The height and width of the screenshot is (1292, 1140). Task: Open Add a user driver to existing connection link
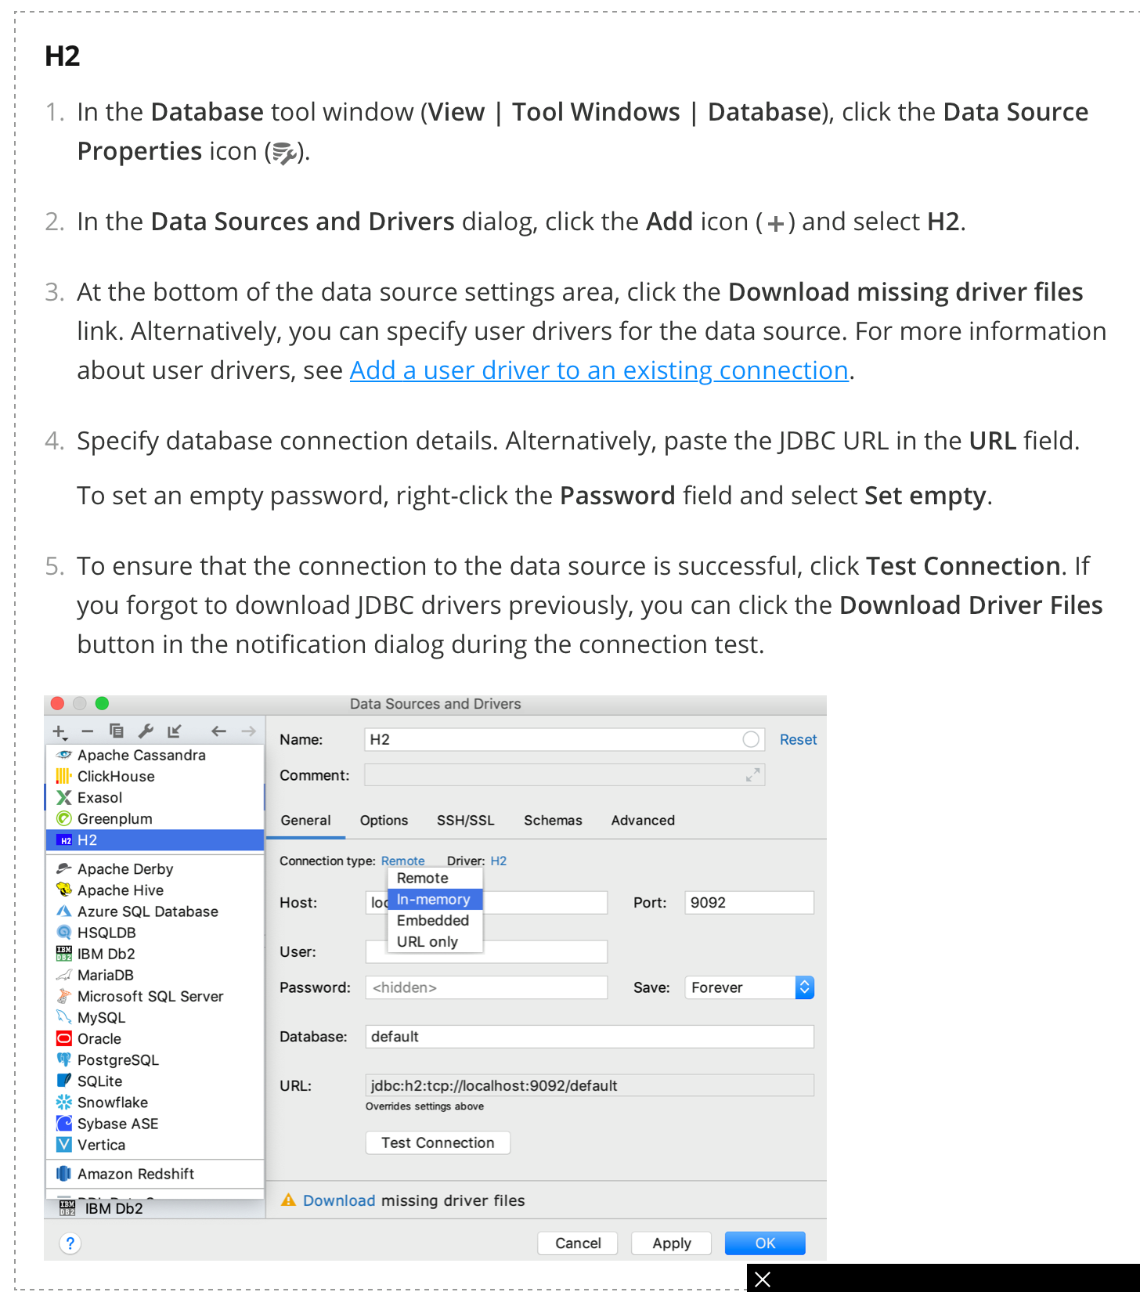599,370
